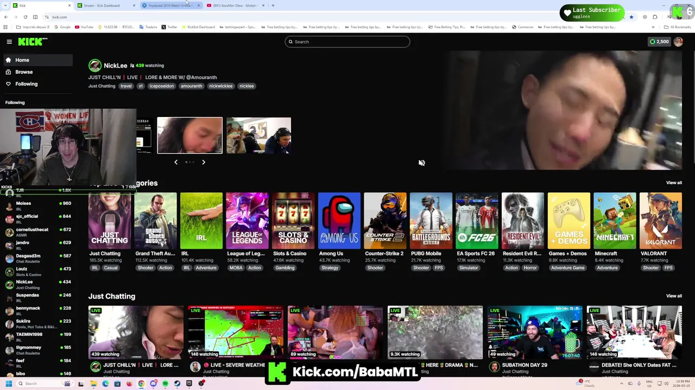Viewport: 695px width, 390px height.
Task: Go to the previous featured stream
Action: (175, 162)
